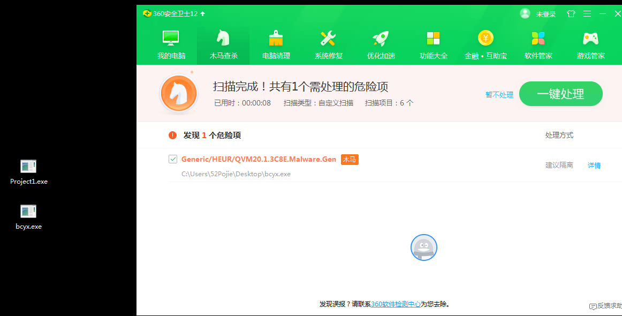The width and height of the screenshot is (622, 316).
Task: View 详情 for the detected threat
Action: pyautogui.click(x=594, y=165)
